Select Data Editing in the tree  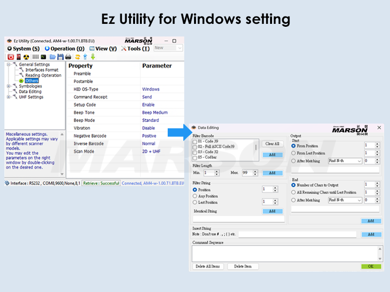tap(30, 91)
